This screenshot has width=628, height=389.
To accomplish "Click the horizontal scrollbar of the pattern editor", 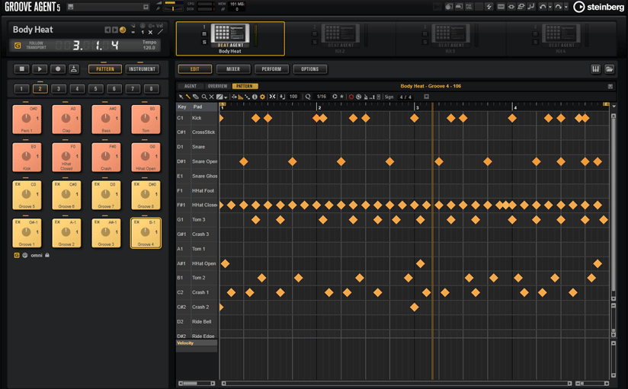I will pyautogui.click(x=396, y=384).
